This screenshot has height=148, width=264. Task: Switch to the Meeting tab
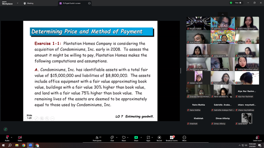pos(28,3)
